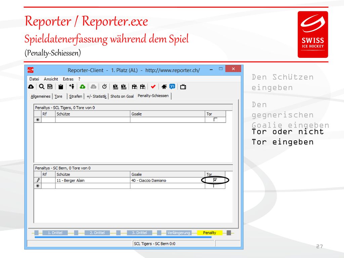Viewport: 344px width, 258px height.
Task: Click the clipboard toolbar icon
Action: coord(61,87)
